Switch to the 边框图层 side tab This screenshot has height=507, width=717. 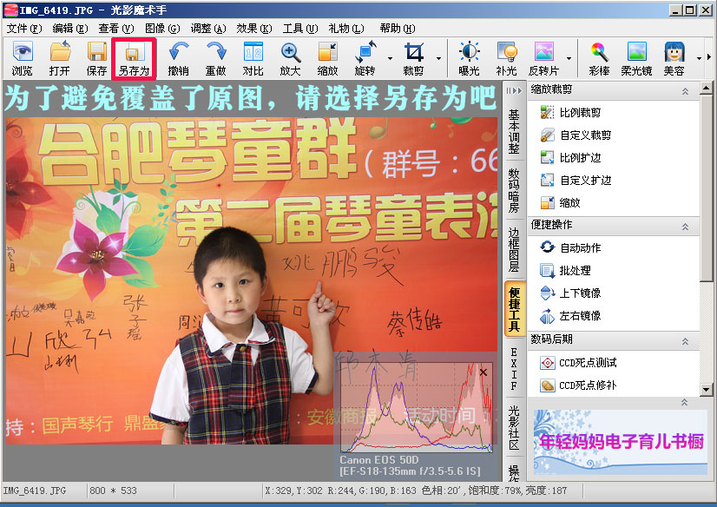514,250
